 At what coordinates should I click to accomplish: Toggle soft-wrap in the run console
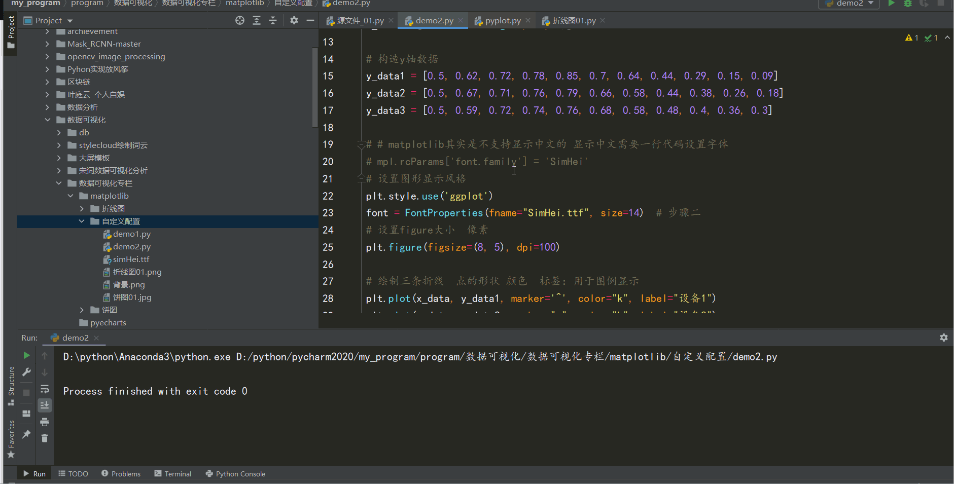pyautogui.click(x=45, y=389)
